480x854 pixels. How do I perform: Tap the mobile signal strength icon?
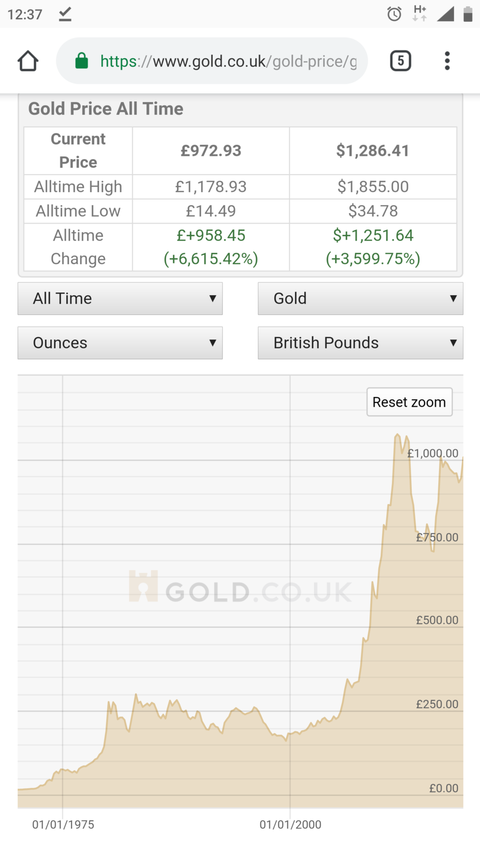[445, 14]
